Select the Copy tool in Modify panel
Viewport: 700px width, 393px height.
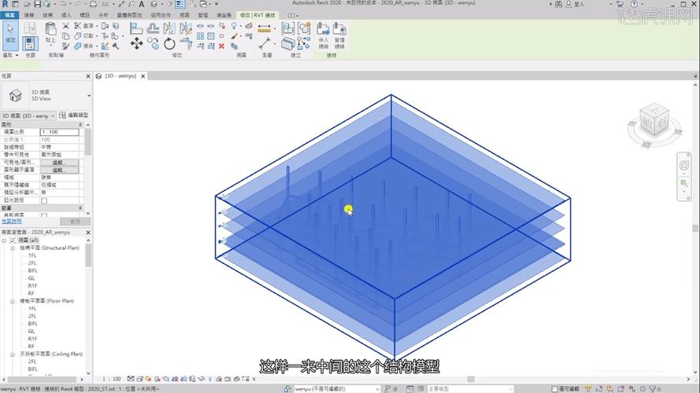coord(153,44)
